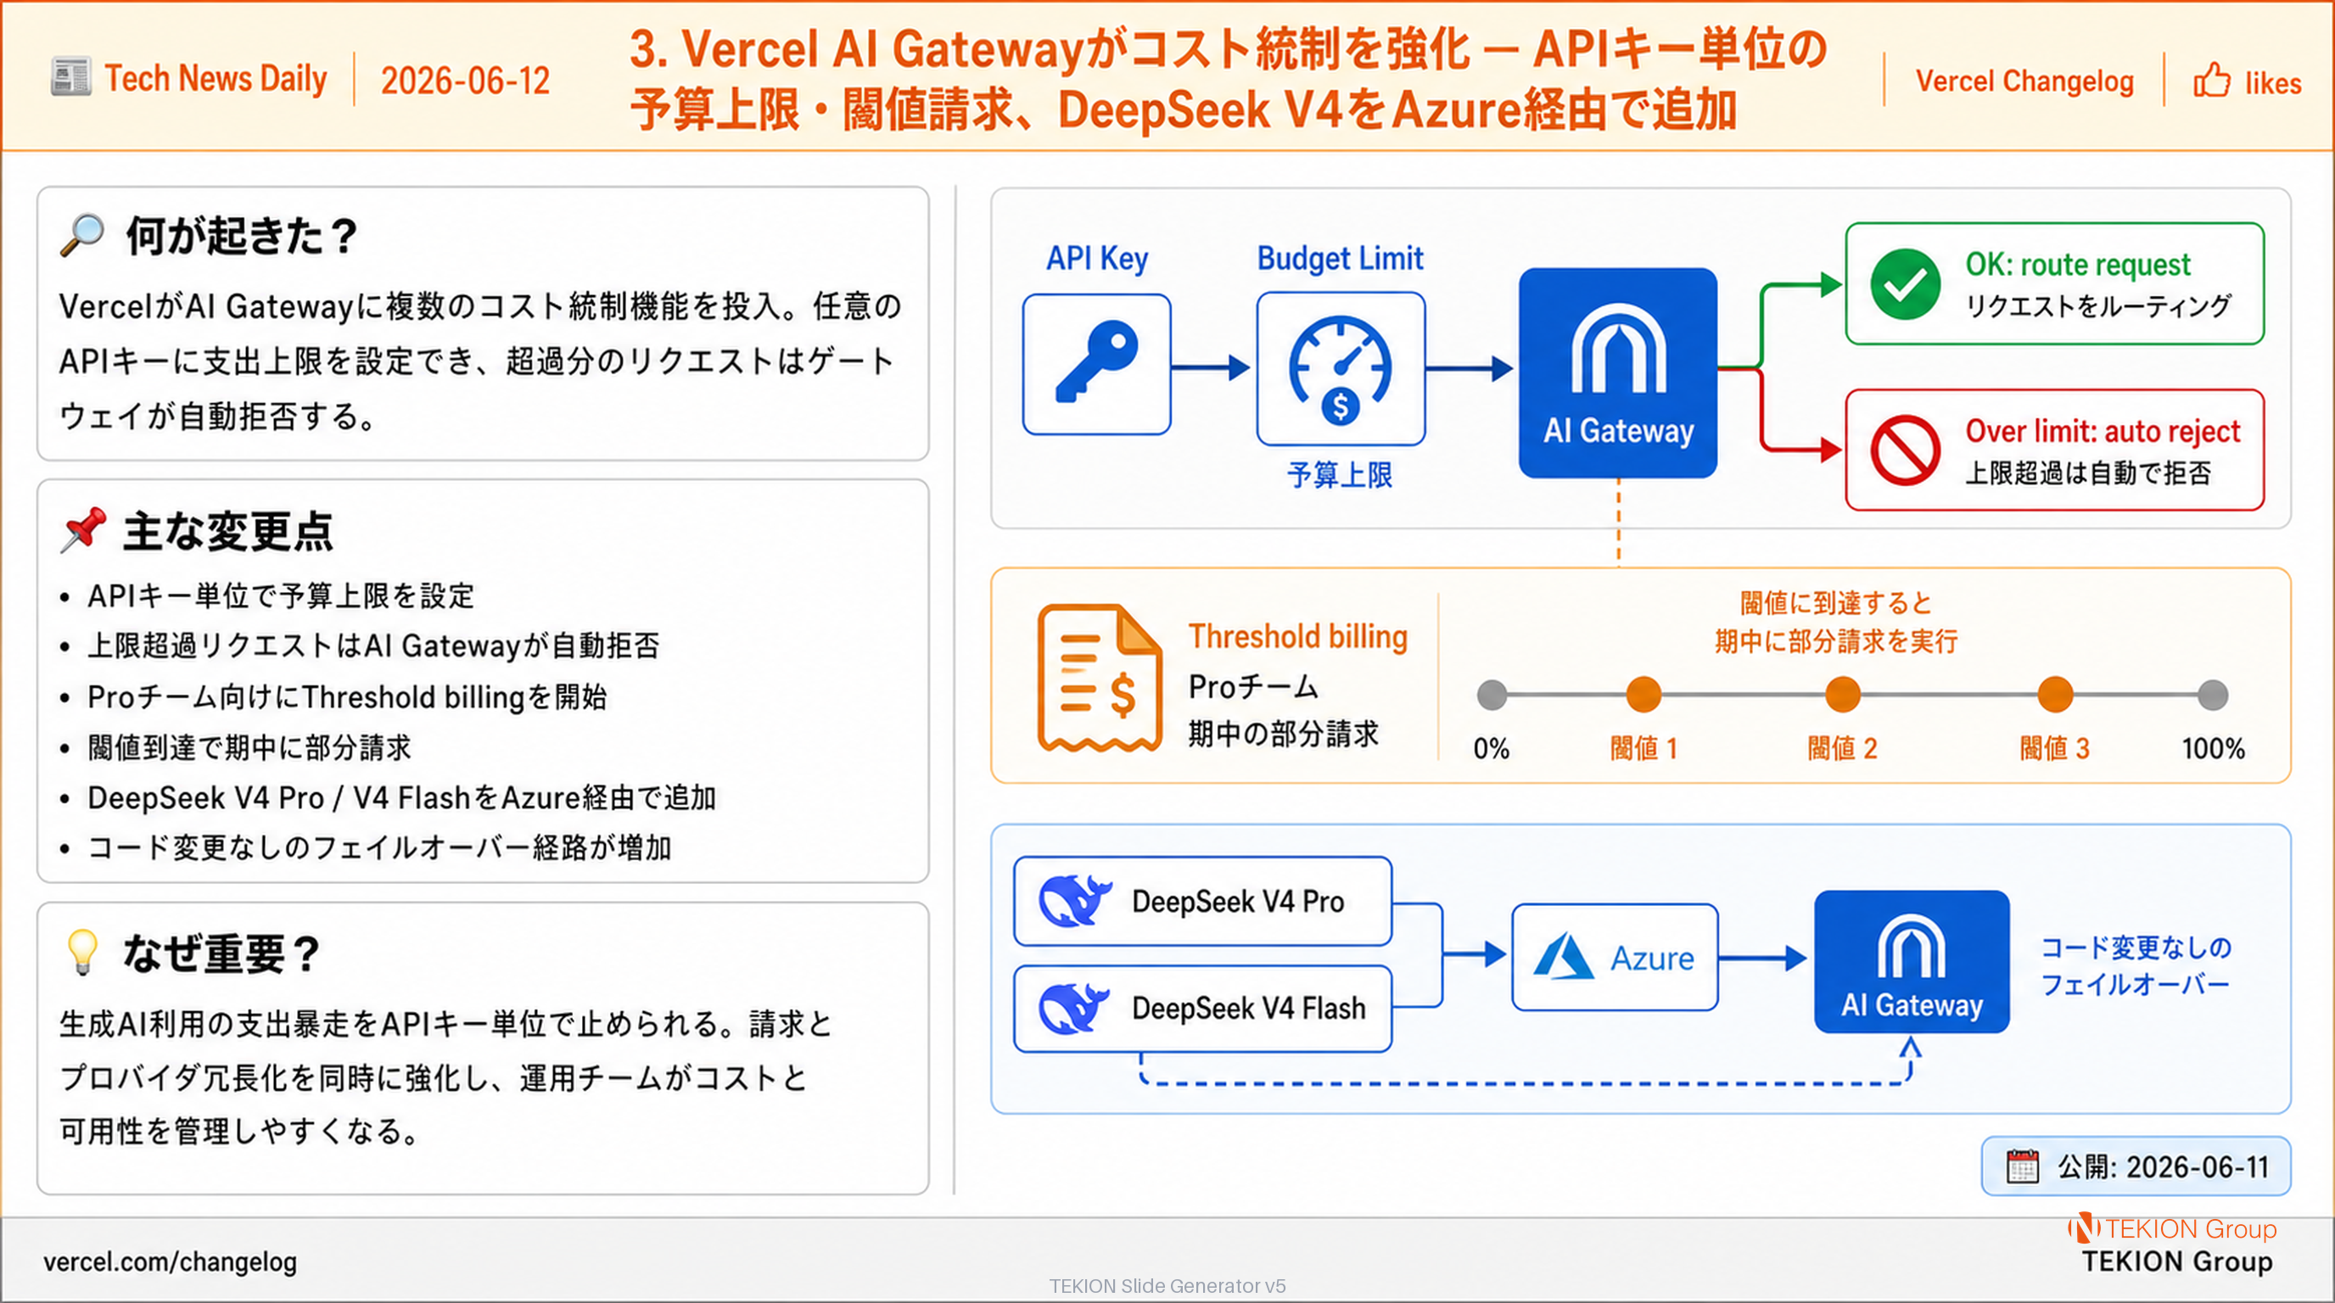
Task: Click the API Key label
Action: pos(1097,258)
